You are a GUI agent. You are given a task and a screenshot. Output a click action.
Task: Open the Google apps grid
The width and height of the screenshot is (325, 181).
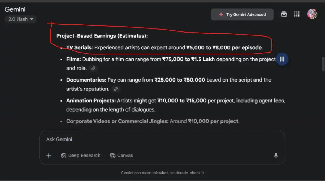click(297, 14)
